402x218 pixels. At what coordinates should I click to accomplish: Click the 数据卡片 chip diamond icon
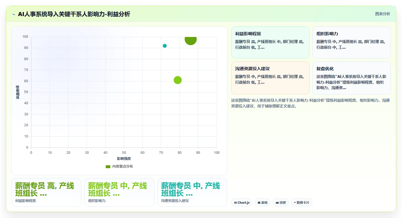coord(295,203)
